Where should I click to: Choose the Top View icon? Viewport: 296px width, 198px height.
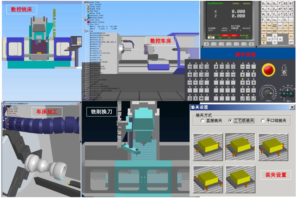pyautogui.click(x=88, y=11)
